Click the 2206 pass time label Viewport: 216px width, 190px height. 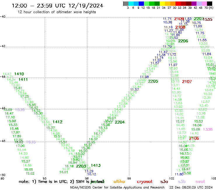tap(183, 41)
